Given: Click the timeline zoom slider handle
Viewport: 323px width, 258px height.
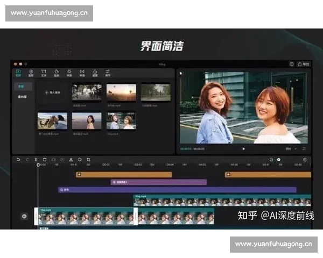Looking at the screenshot, I should click(x=278, y=160).
